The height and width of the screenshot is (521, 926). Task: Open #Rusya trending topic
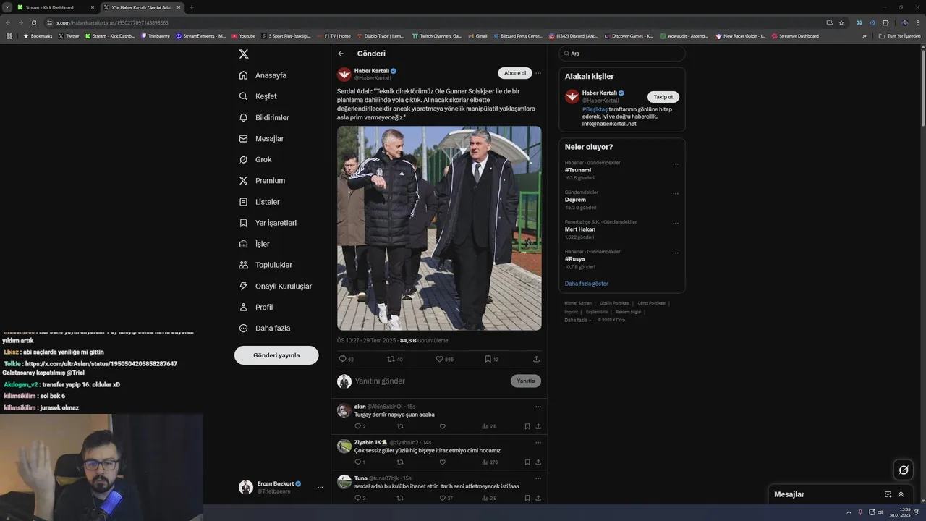pyautogui.click(x=574, y=259)
